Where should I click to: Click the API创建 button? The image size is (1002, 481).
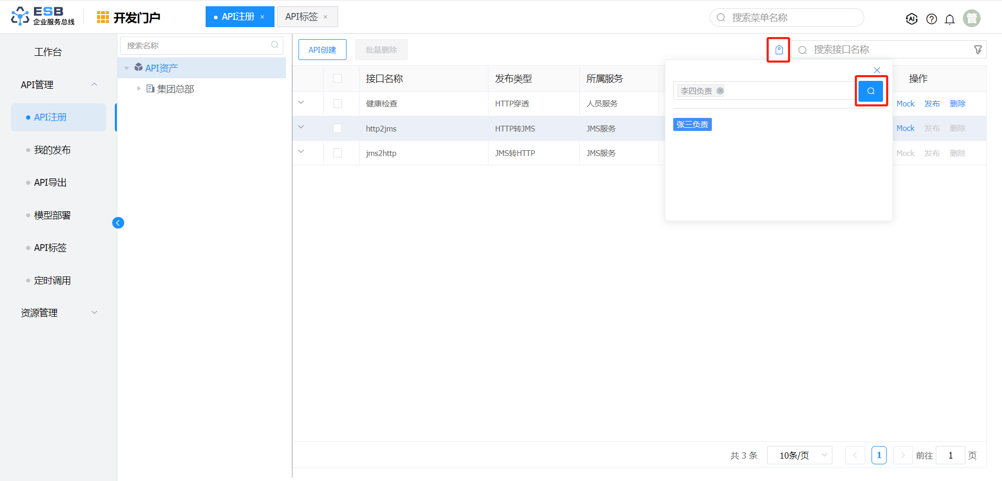[322, 50]
